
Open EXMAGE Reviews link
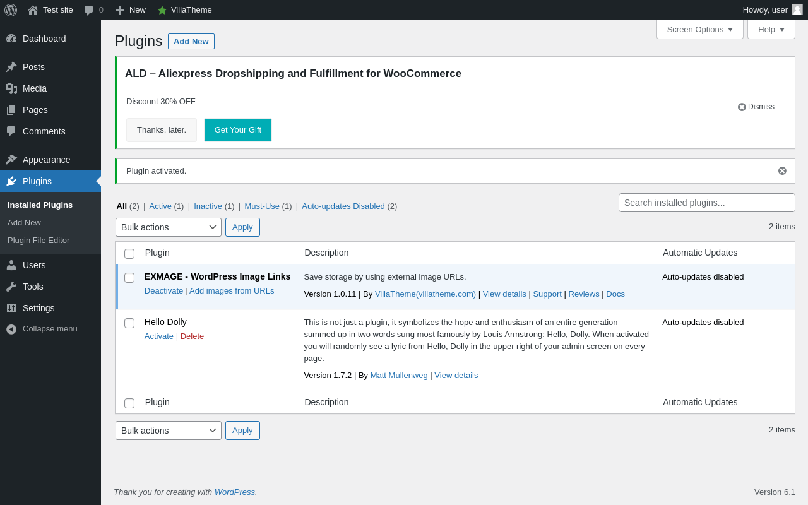(584, 294)
